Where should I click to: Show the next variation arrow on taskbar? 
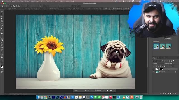[x=92, y=91]
